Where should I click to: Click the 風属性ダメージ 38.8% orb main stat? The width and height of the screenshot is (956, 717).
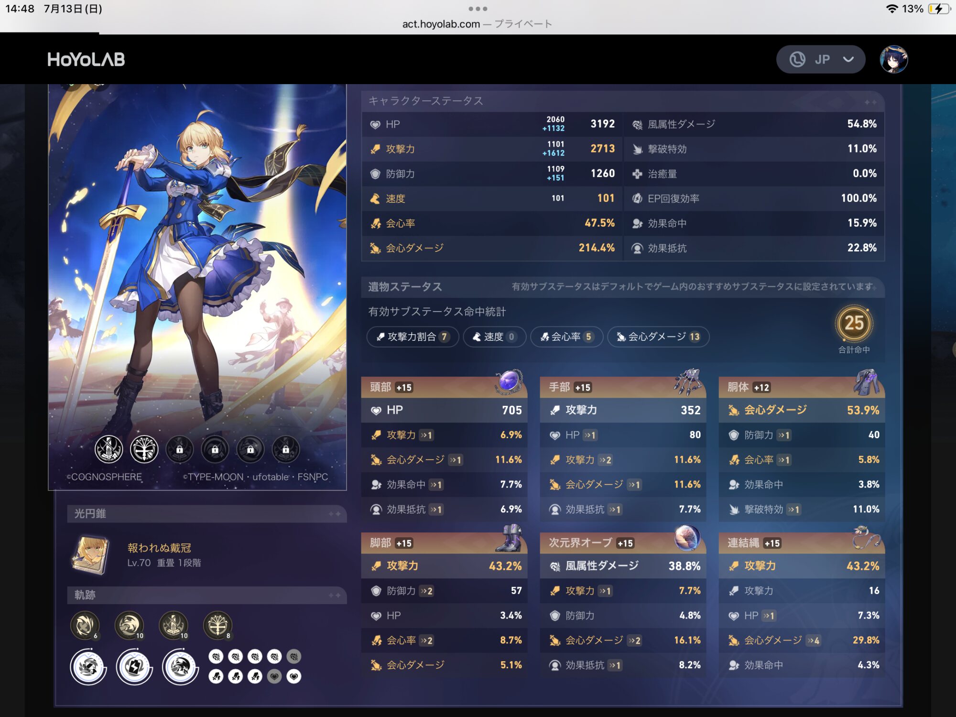[x=623, y=566]
